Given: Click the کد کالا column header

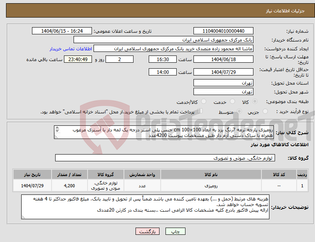Looking at the screenshot, I should pyautogui.click(x=279, y=175).
